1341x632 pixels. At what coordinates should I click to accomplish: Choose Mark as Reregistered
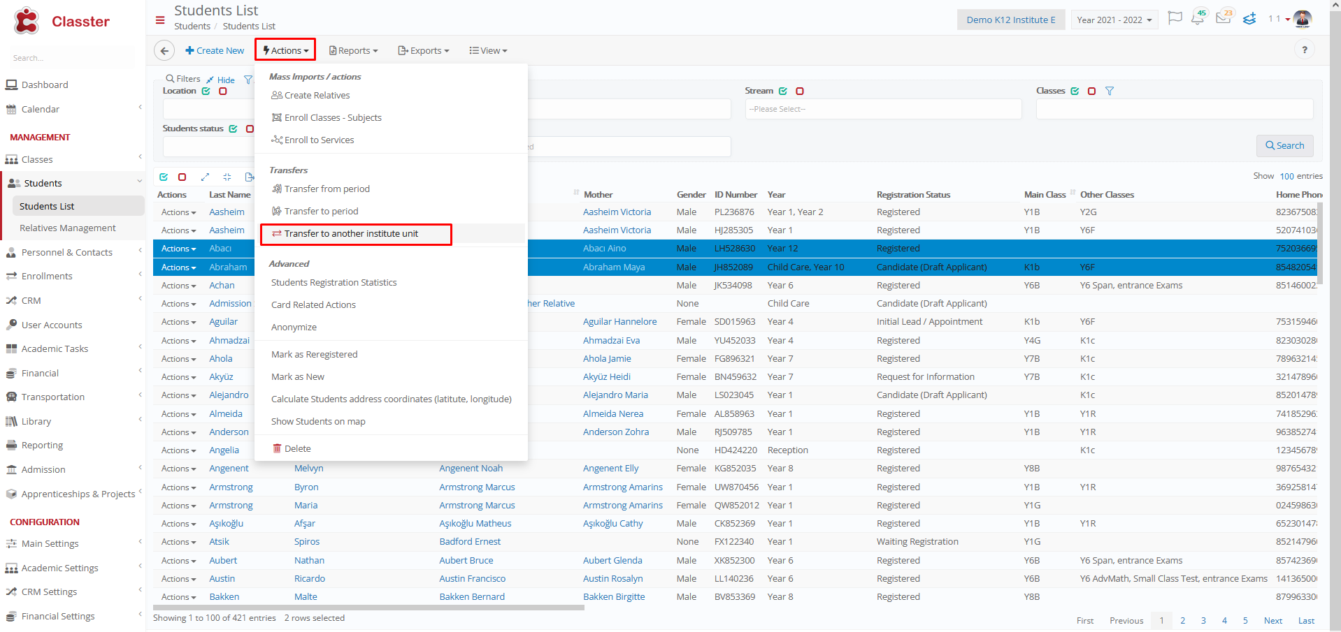point(314,354)
